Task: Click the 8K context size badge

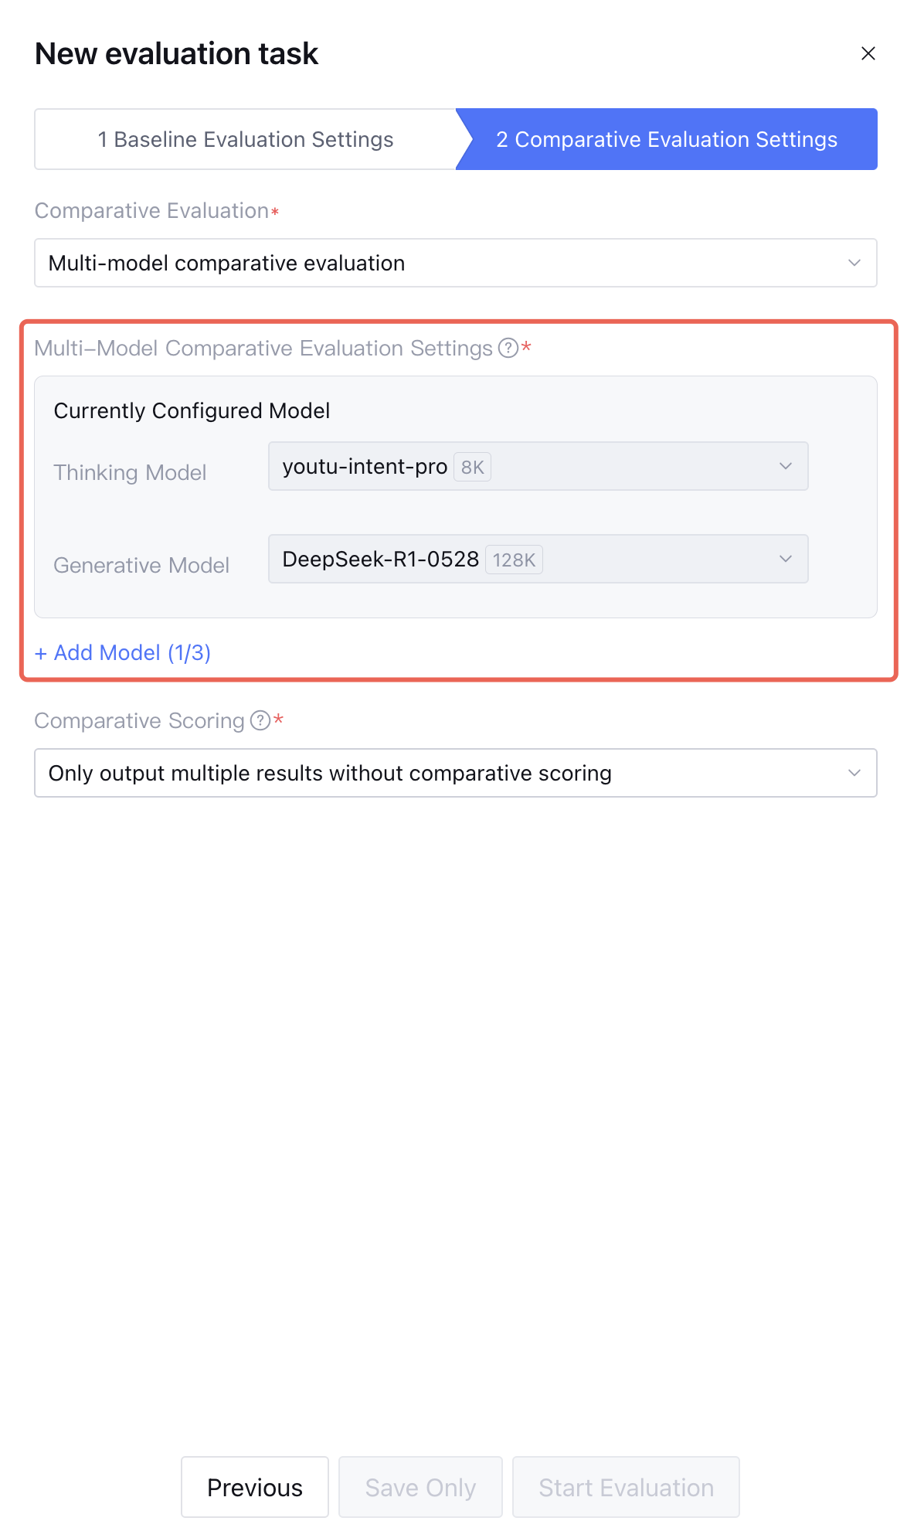Action: click(472, 468)
